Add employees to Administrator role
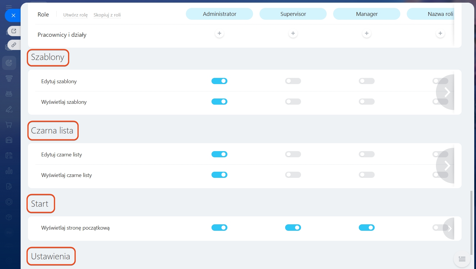Screen dimensions: 476x269 point(219,34)
